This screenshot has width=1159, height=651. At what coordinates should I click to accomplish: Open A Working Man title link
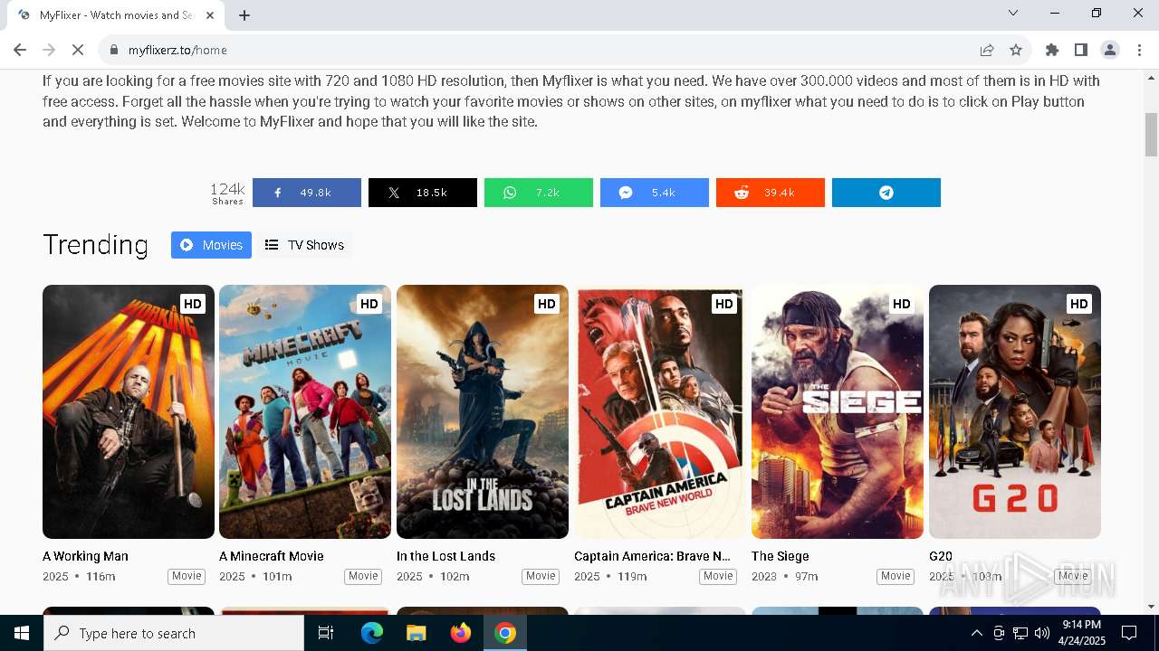(x=85, y=556)
